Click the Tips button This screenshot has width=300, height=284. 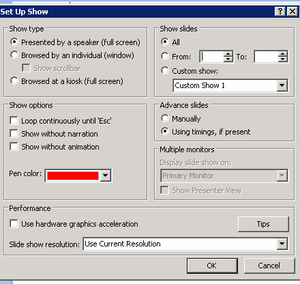point(263,224)
